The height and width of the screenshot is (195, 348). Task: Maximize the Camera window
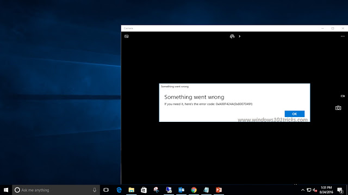(x=333, y=28)
